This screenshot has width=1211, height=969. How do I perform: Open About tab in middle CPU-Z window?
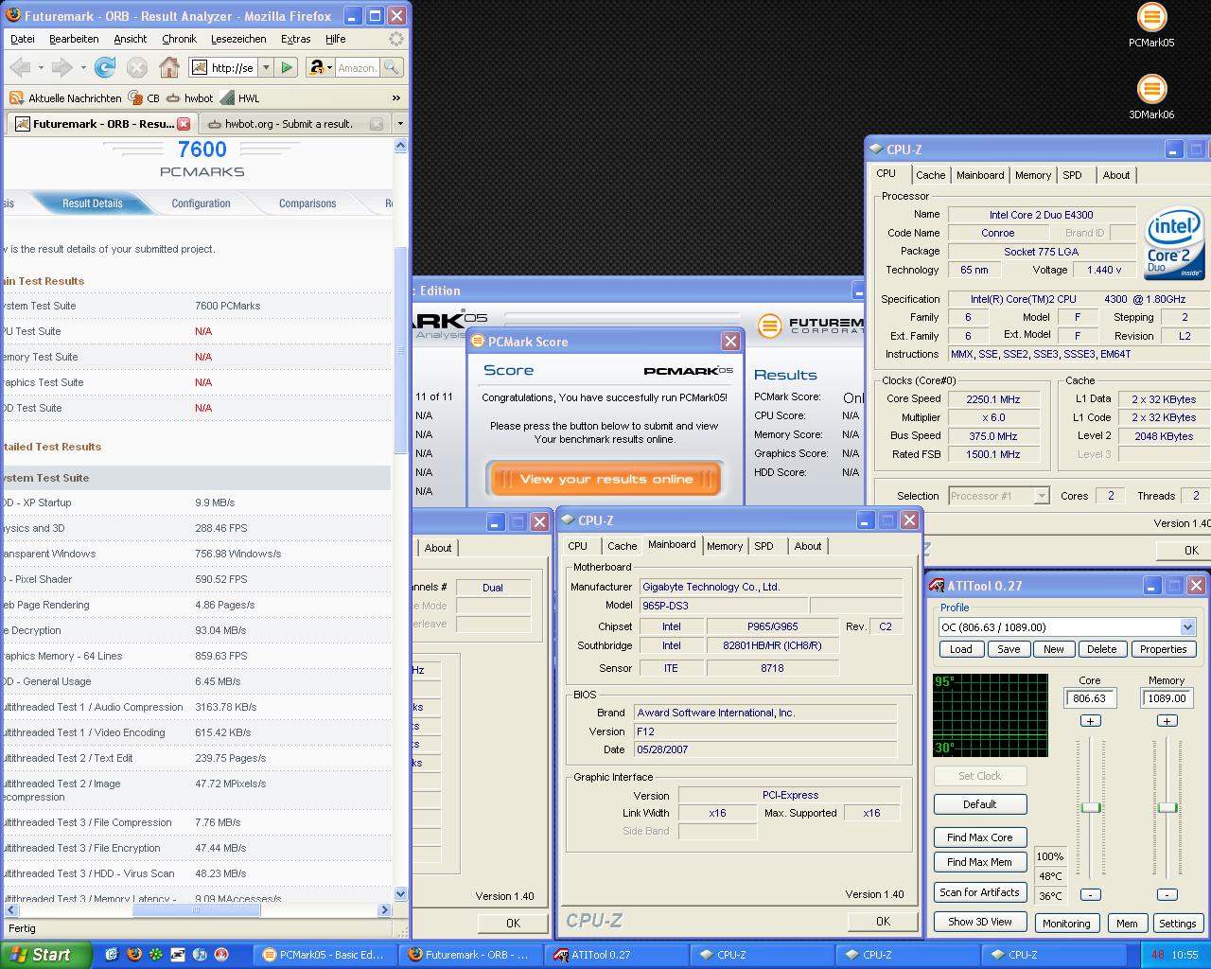pyautogui.click(x=807, y=546)
